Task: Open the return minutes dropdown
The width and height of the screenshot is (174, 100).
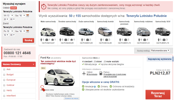Action: pos(12,35)
